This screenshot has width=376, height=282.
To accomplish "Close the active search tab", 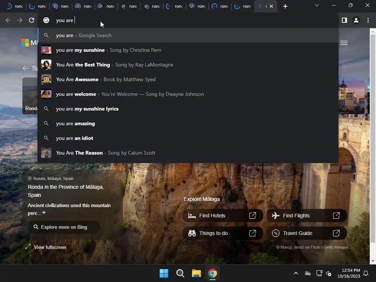I will tap(271, 7).
